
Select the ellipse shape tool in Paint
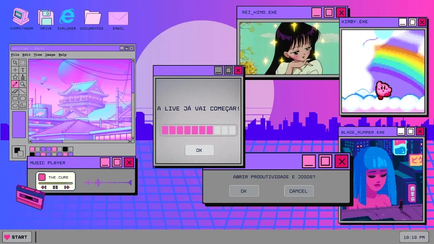click(15, 105)
